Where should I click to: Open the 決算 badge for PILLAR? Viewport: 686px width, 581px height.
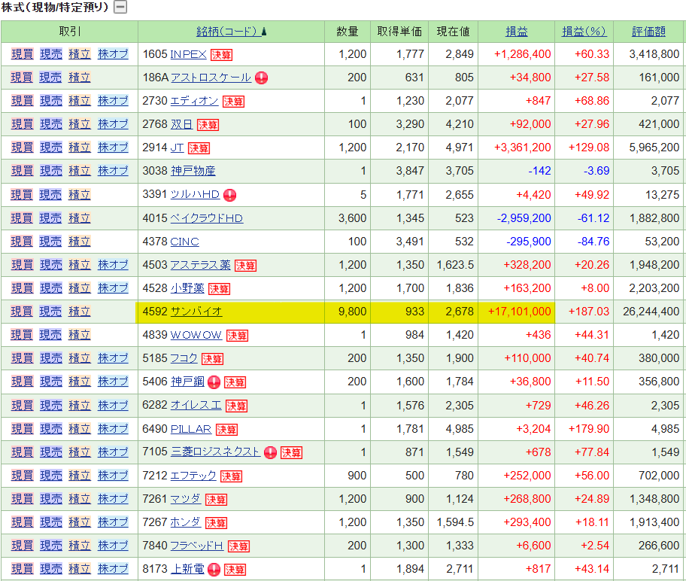click(226, 430)
